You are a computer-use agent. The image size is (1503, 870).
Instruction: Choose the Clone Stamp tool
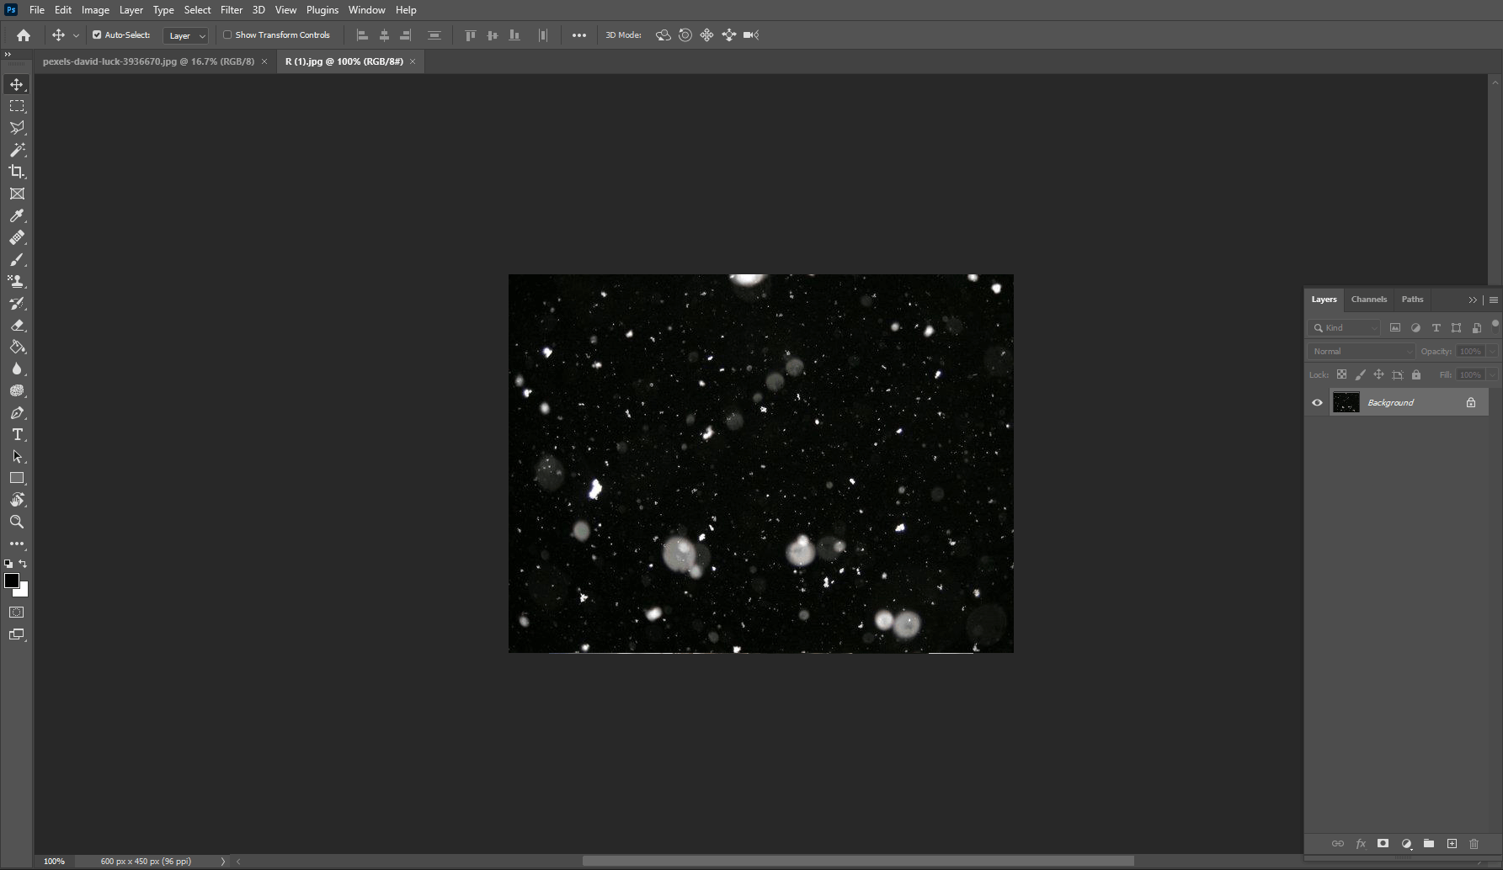(17, 281)
